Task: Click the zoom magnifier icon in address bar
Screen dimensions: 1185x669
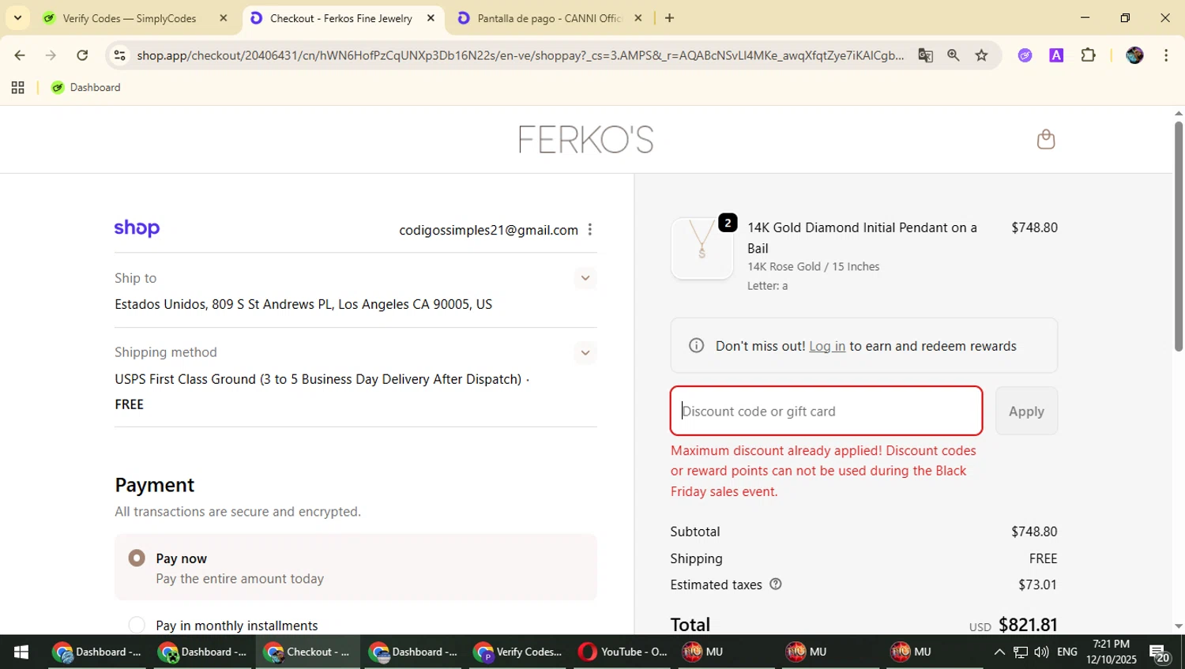Action: [954, 55]
